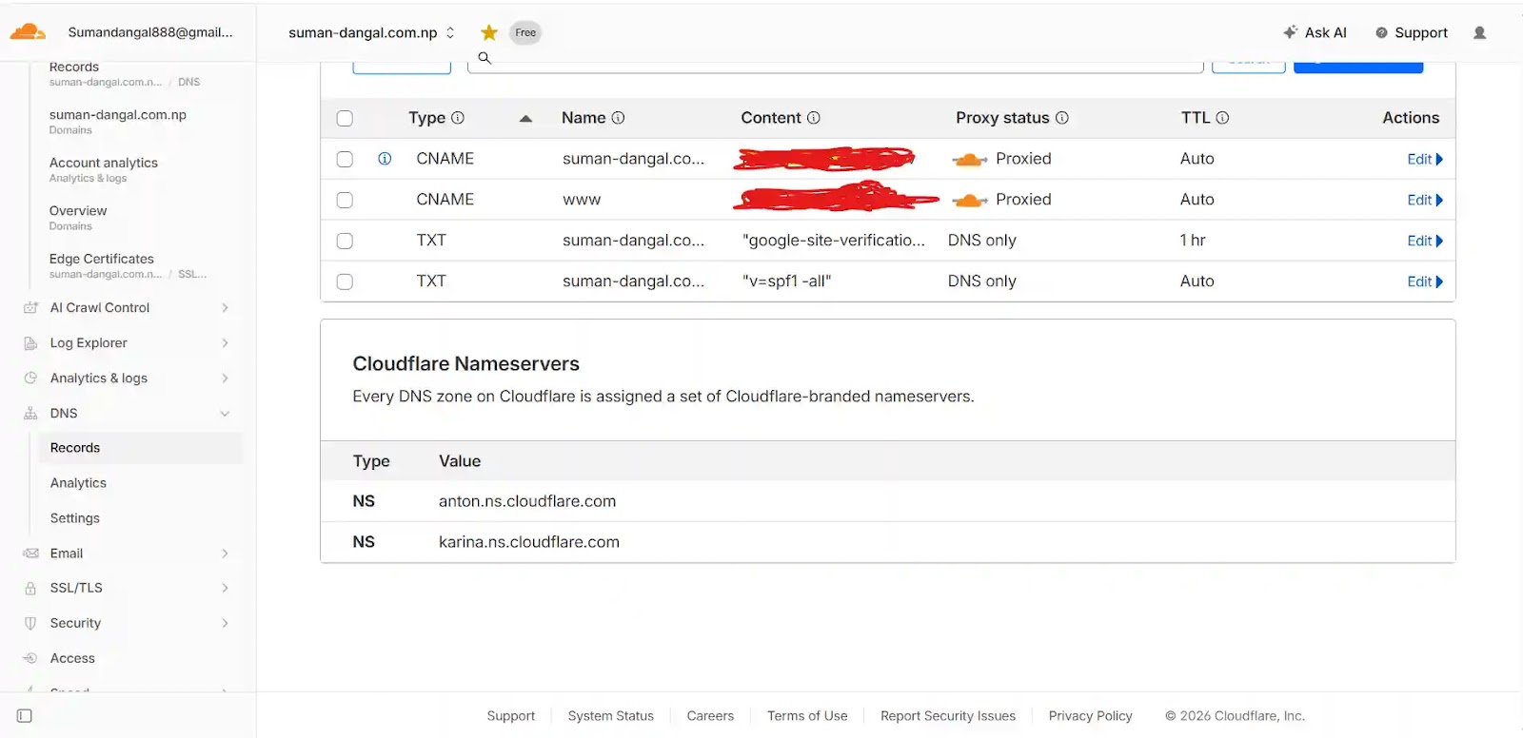Viewport: 1523px width, 738px height.
Task: Click the Content column info icon
Action: 814,118
